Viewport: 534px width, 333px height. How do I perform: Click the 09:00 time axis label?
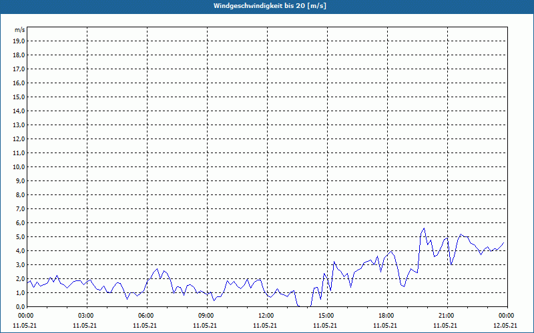click(207, 316)
